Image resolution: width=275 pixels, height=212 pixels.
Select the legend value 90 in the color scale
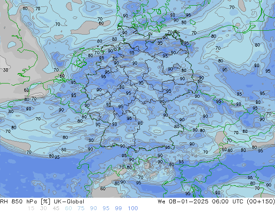pos(94,209)
